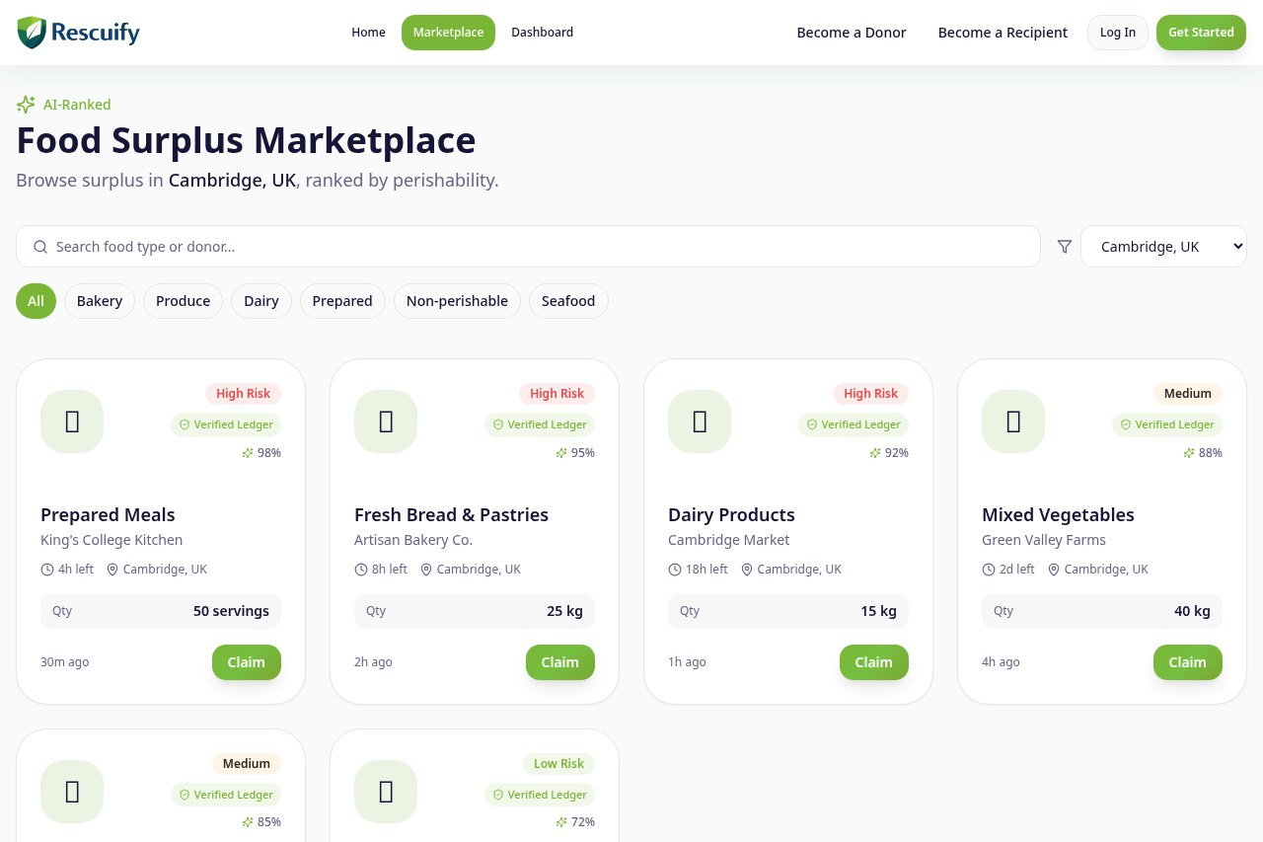This screenshot has width=1263, height=842.
Task: Click the Cambridge Market donor name
Action: [729, 540]
